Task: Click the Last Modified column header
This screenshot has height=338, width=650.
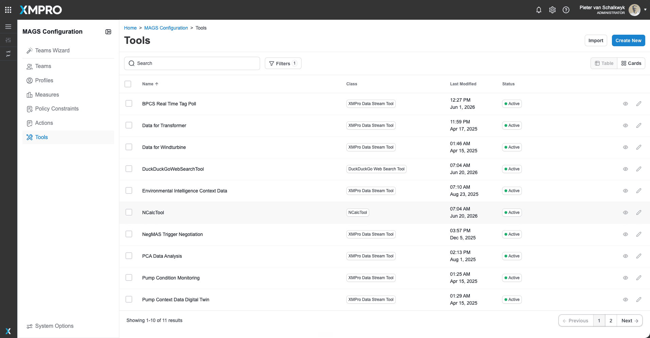Action: 463,84
